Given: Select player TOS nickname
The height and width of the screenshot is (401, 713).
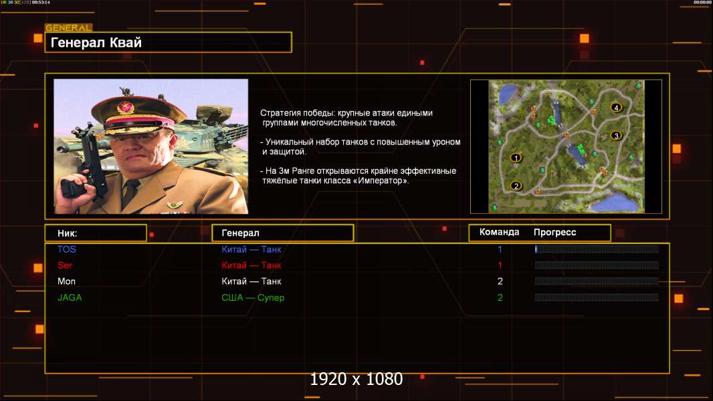Looking at the screenshot, I should tap(67, 249).
